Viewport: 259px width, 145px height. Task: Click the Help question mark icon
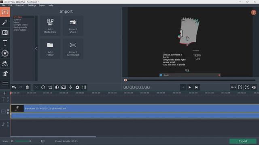pyautogui.click(x=254, y=12)
